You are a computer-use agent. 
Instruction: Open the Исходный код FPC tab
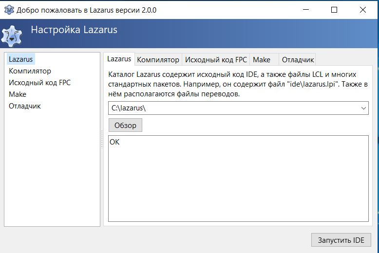point(216,60)
